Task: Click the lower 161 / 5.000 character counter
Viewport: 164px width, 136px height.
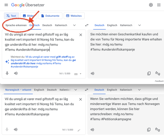Action: coord(68,130)
